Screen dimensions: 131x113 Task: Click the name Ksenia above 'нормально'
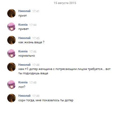23,51
